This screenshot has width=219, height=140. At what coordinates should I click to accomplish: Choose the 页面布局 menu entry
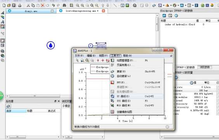pos(137,65)
